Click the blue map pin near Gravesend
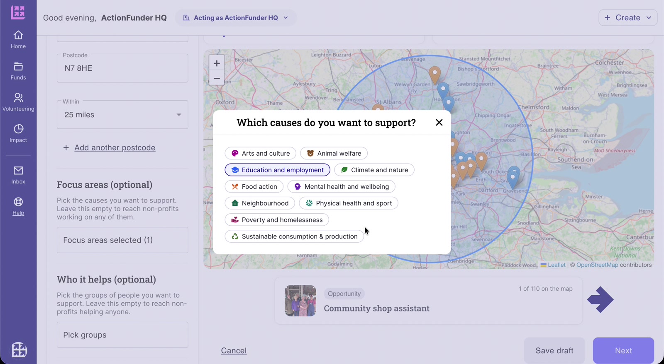 513,180
